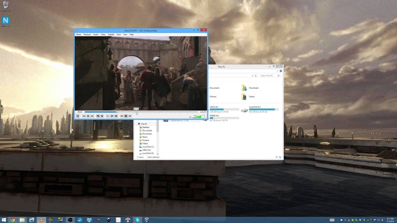The image size is (397, 223).
Task: Switch to VLC cone taskbar icon
Action: click(41, 220)
